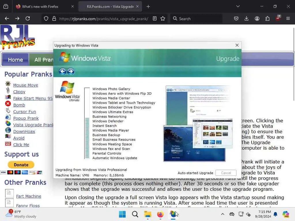The height and width of the screenshot is (221, 295).
Task: Open the Mouse Move prank link
Action: click(26, 85)
